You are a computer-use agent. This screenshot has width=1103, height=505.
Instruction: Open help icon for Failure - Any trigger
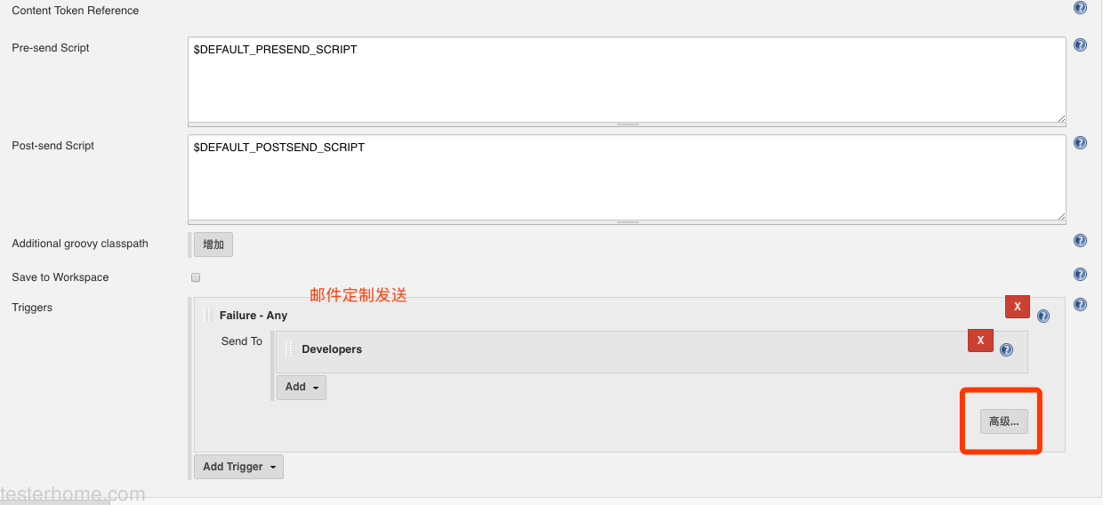(1043, 317)
